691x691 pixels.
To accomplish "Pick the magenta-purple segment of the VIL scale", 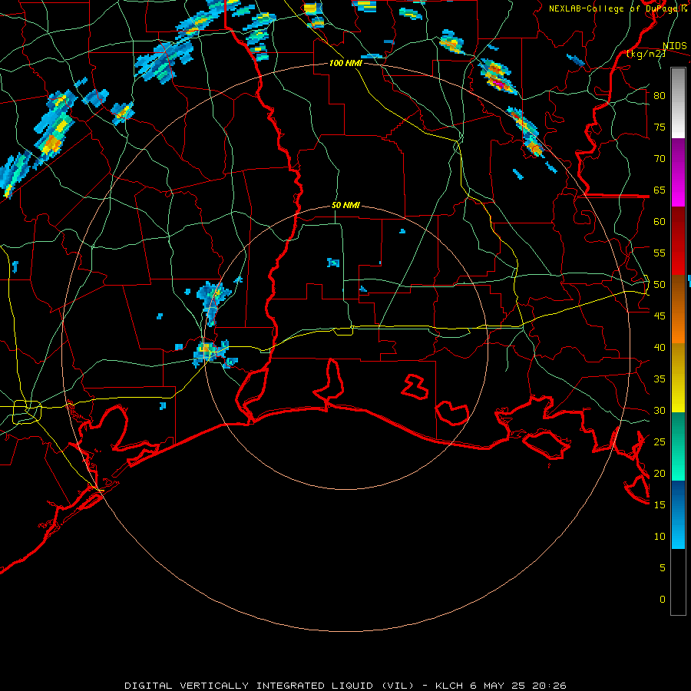I will click(678, 172).
